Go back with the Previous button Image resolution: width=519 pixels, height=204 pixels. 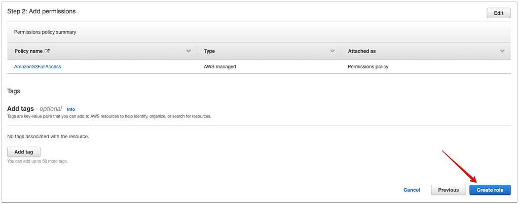tap(448, 190)
